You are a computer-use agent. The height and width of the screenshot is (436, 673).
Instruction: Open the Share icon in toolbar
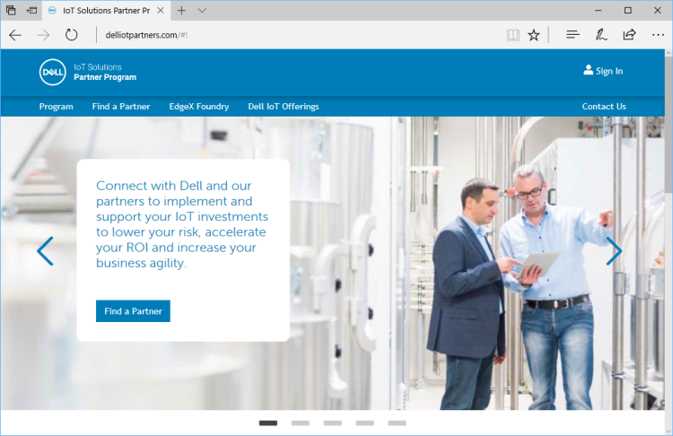629,35
